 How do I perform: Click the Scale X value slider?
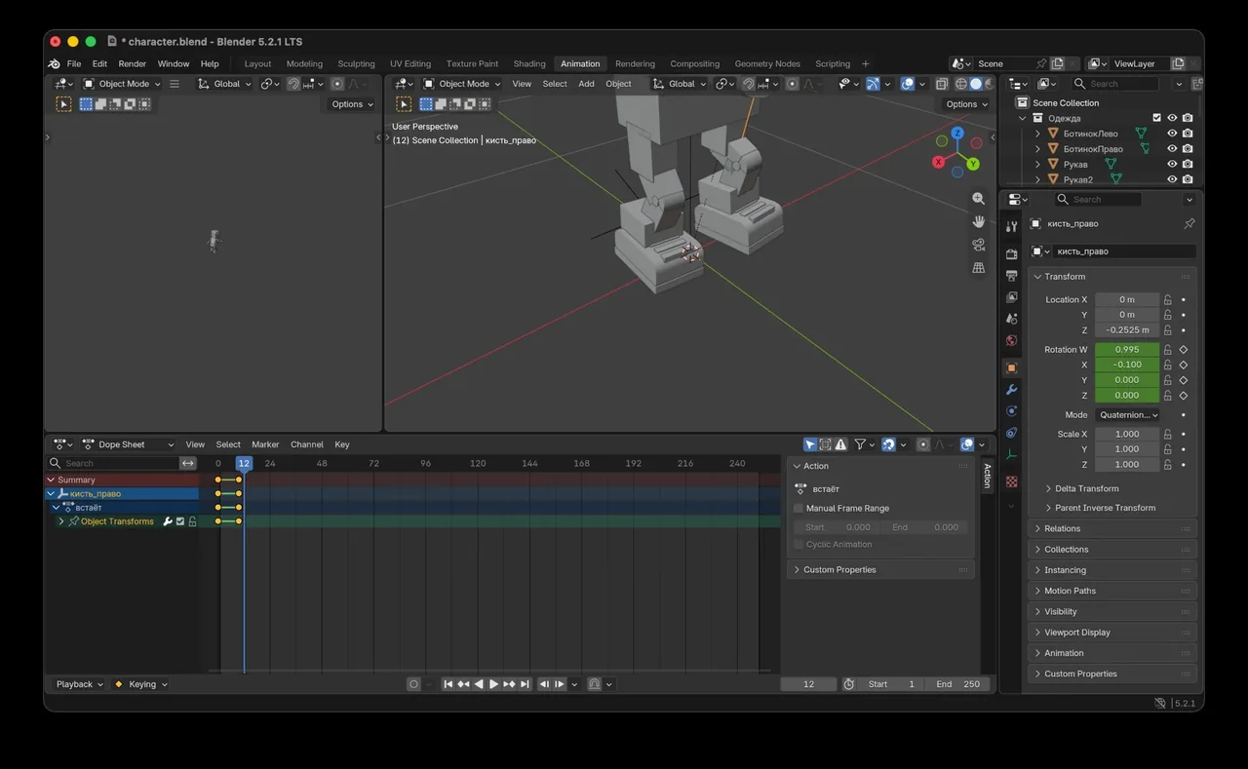[1127, 435]
